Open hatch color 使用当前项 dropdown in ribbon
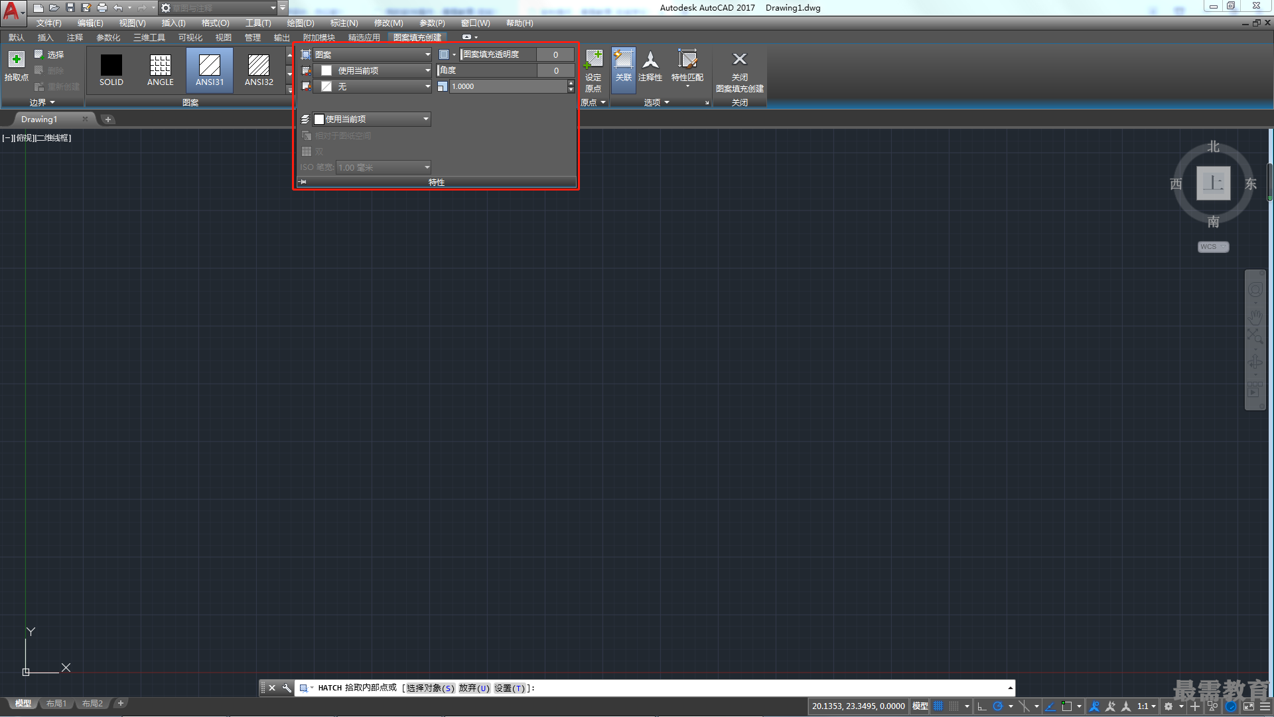 pos(373,70)
